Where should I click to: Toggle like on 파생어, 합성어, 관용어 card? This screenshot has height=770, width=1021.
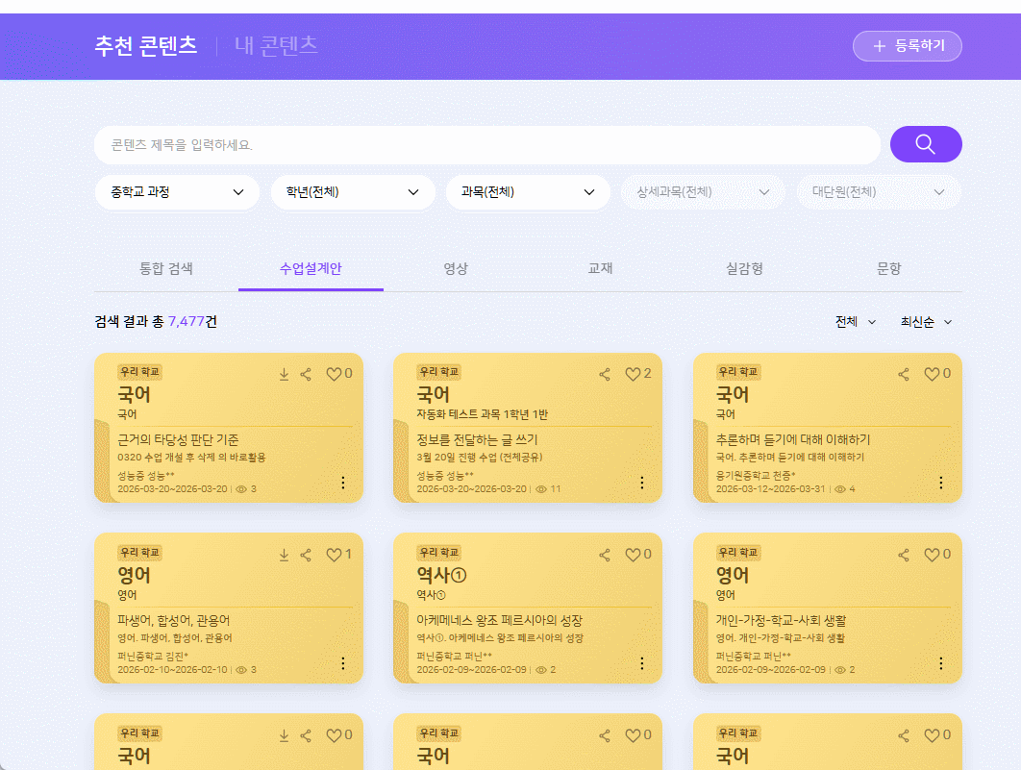pyautogui.click(x=334, y=555)
